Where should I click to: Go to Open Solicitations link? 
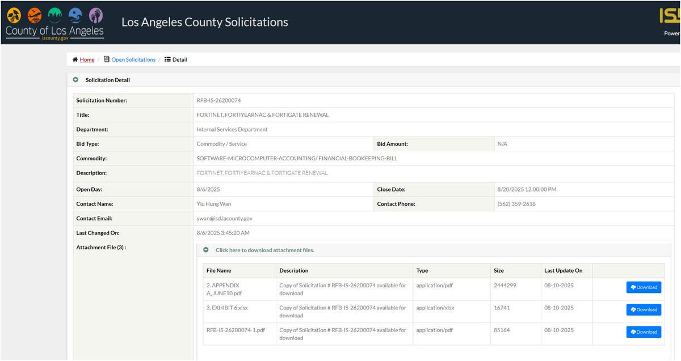pyautogui.click(x=133, y=60)
